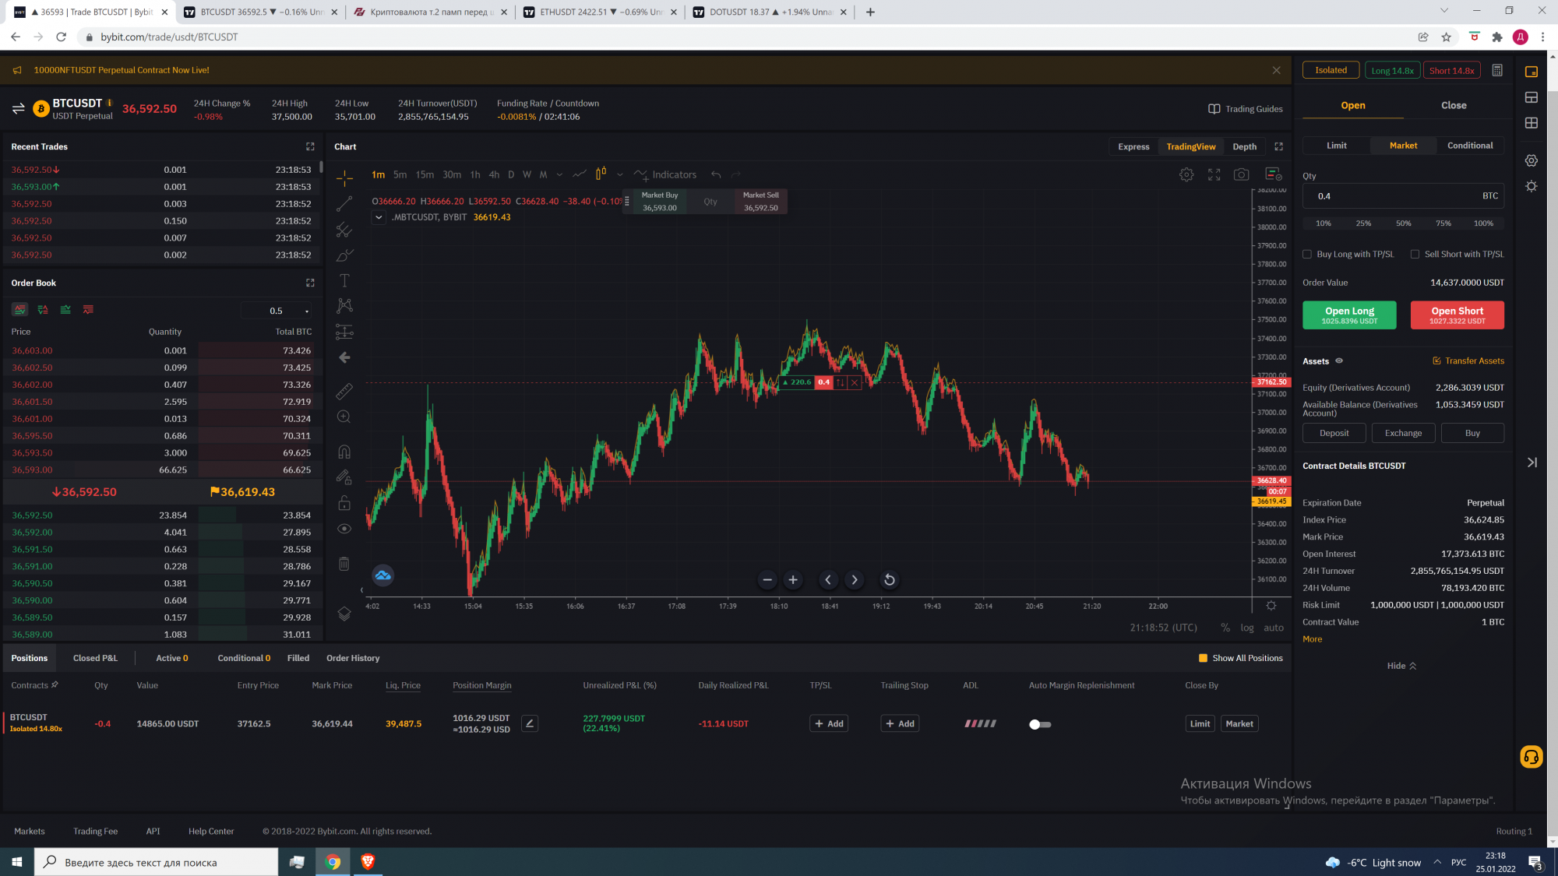Viewport: 1558px width, 876px height.
Task: Select the trend line drawing tool
Action: pos(344,204)
